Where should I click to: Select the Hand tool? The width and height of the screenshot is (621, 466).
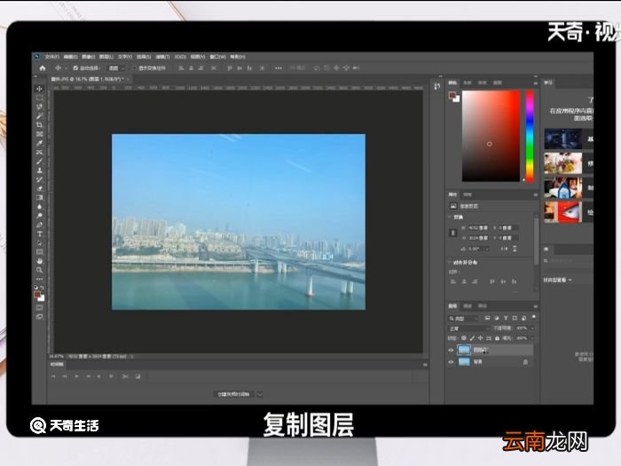(39, 261)
